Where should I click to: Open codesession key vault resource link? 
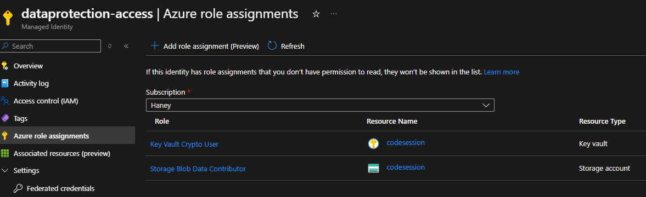coord(406,142)
